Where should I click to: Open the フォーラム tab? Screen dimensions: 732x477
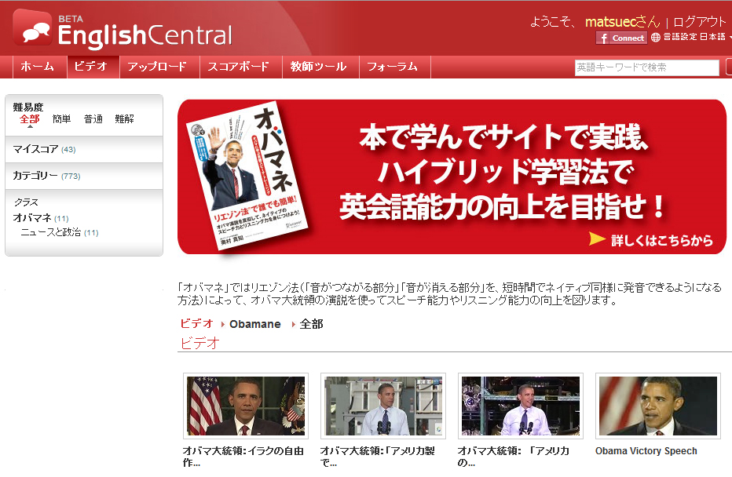coord(394,67)
